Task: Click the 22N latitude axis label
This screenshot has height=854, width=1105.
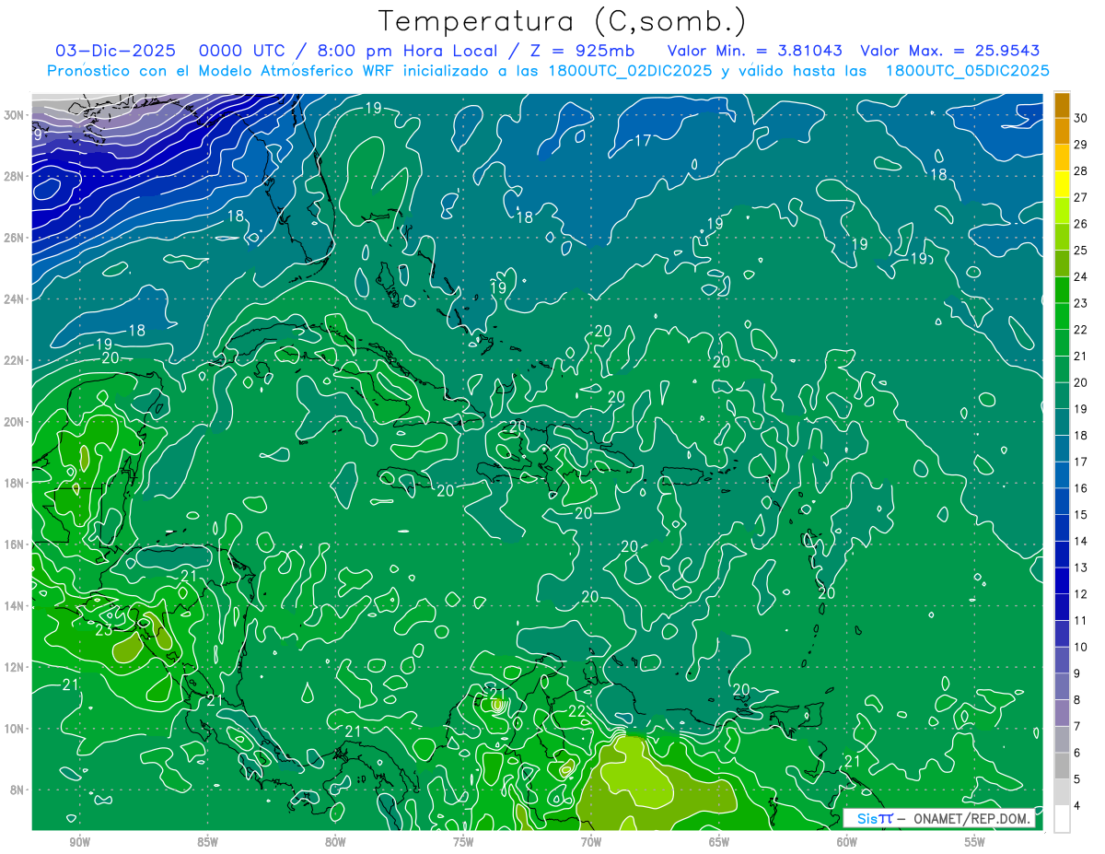Action: (x=14, y=360)
